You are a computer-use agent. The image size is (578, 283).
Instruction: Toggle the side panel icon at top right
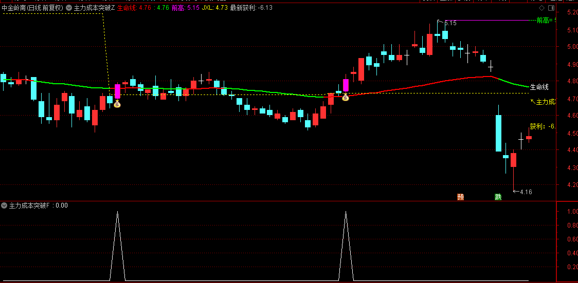pyautogui.click(x=551, y=8)
